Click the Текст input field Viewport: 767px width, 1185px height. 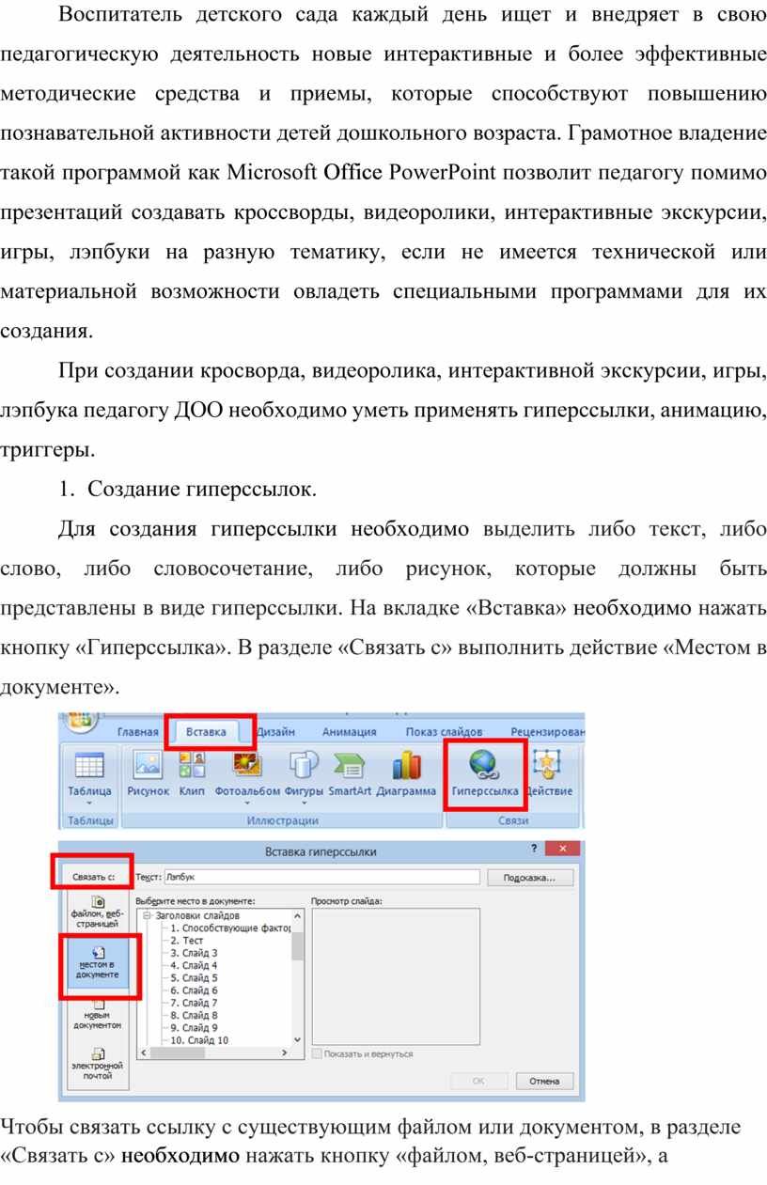pyautogui.click(x=321, y=877)
